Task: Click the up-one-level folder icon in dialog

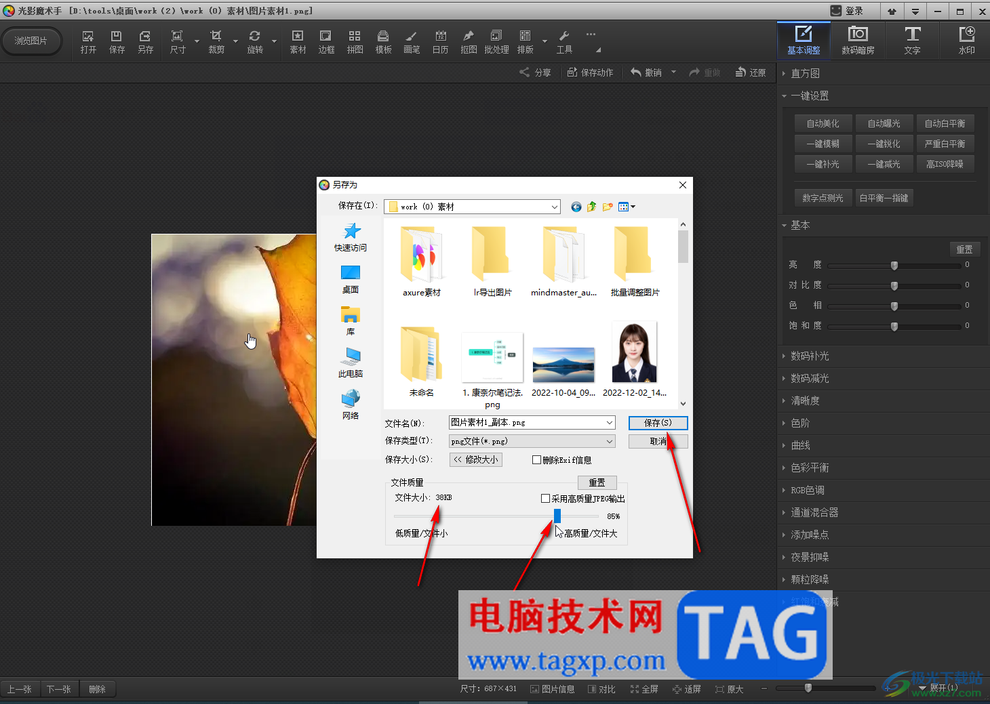Action: (x=591, y=207)
